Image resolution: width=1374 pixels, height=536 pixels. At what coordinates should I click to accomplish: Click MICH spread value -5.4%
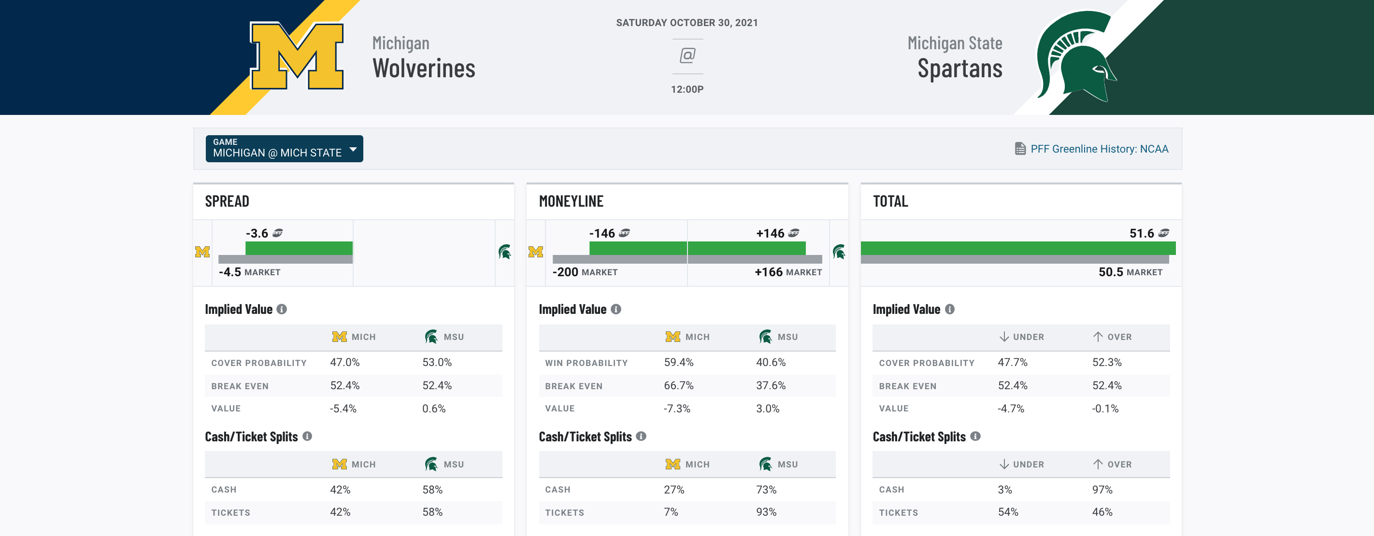click(343, 409)
